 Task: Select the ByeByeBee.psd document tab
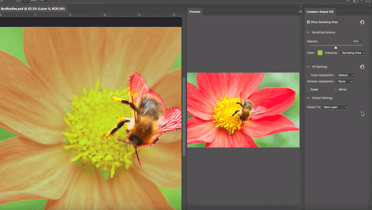(x=33, y=9)
